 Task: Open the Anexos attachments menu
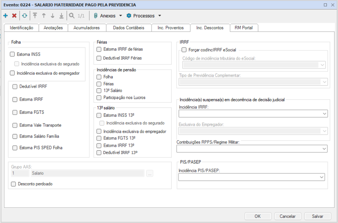click(107, 16)
